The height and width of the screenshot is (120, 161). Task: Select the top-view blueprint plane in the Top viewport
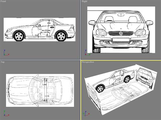pyautogui.click(x=40, y=90)
